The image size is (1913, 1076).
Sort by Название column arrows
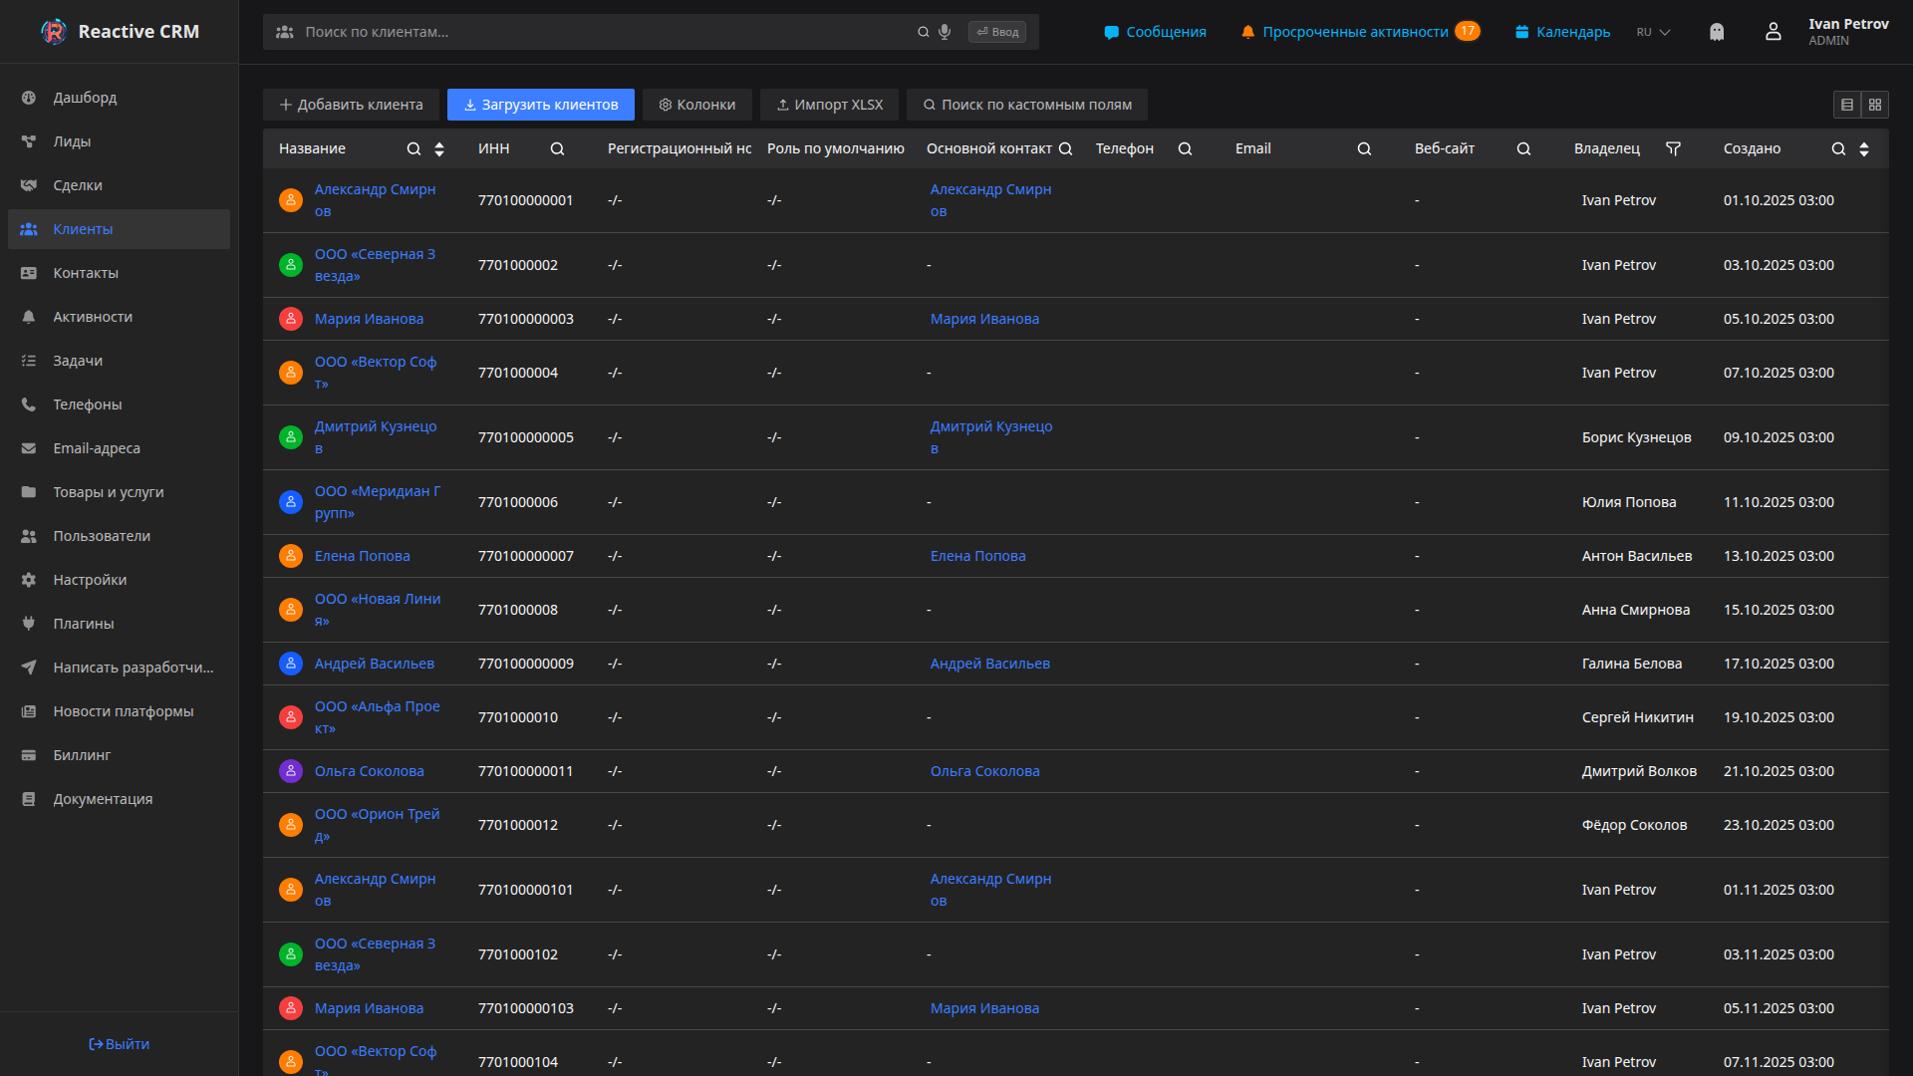coord(439,148)
